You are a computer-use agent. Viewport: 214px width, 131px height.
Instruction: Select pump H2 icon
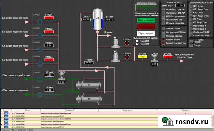point(116,58)
